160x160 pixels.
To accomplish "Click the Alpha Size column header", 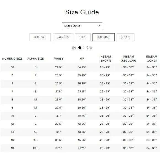I will tap(36, 58).
